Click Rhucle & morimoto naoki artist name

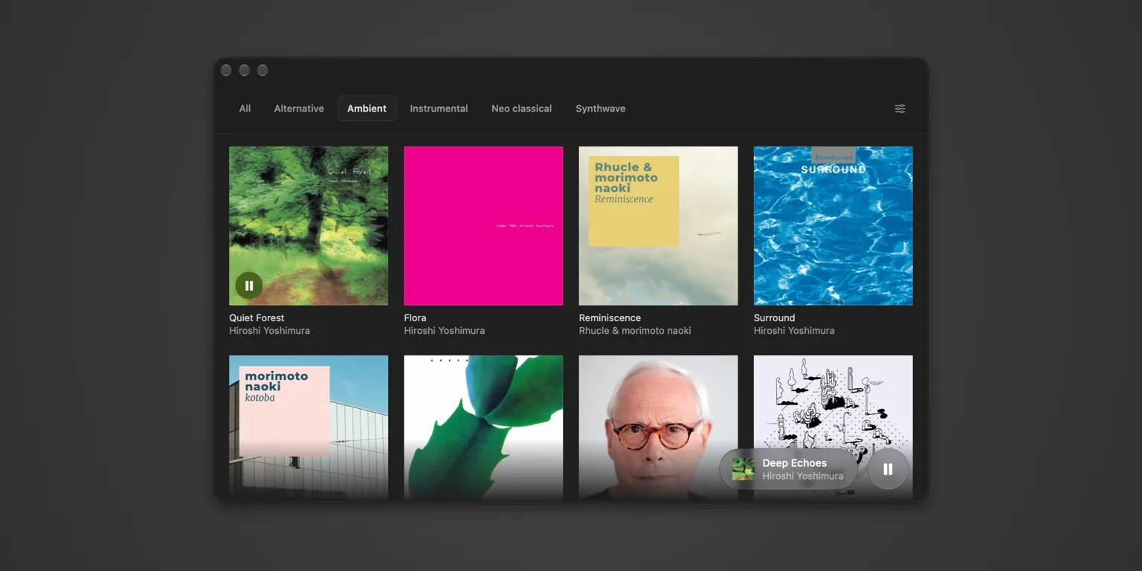(x=635, y=331)
